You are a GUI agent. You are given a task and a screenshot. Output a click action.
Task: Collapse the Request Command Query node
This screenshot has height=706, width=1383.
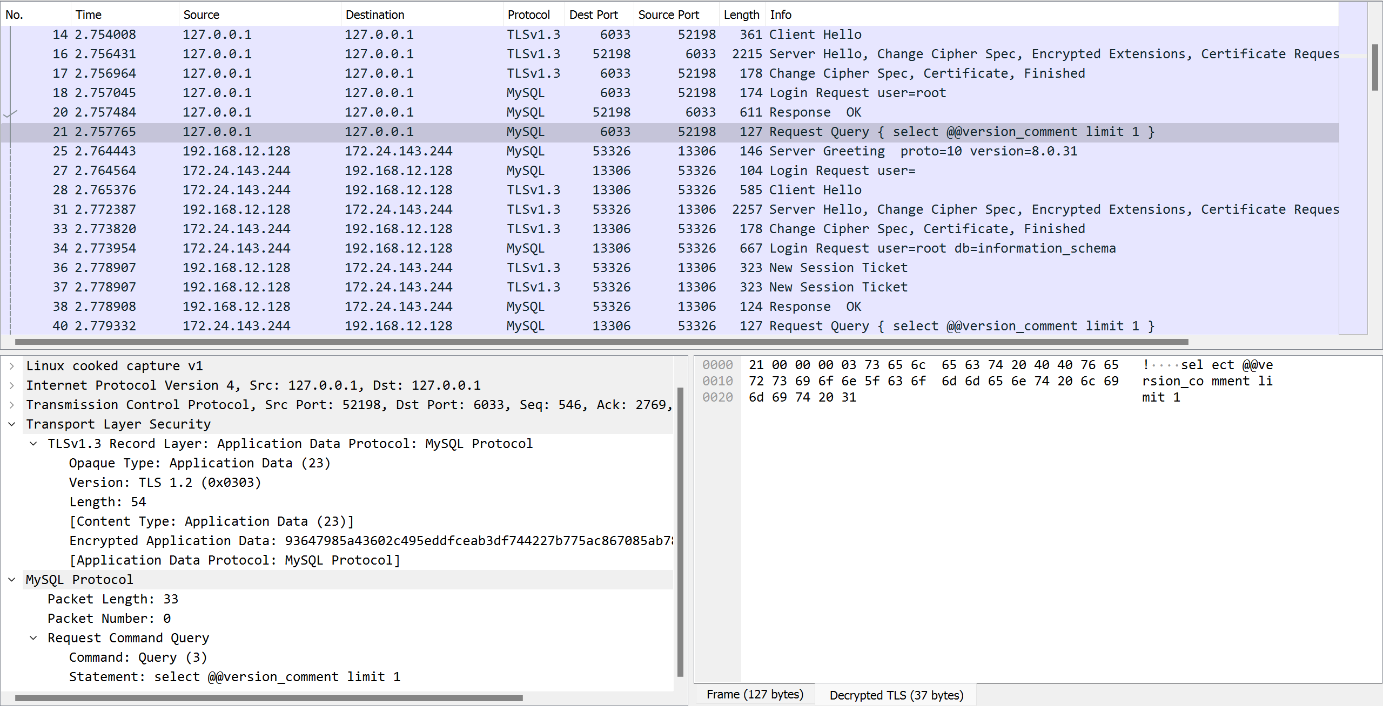(x=33, y=637)
